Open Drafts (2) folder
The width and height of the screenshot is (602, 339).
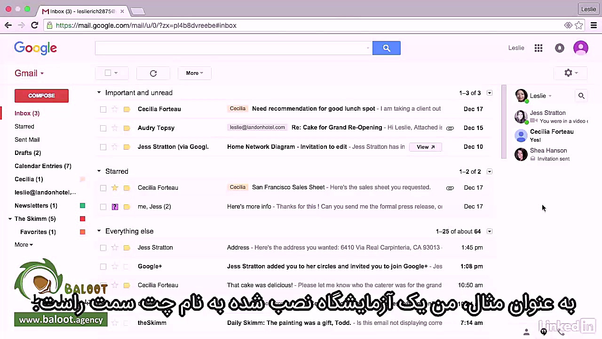(x=28, y=153)
